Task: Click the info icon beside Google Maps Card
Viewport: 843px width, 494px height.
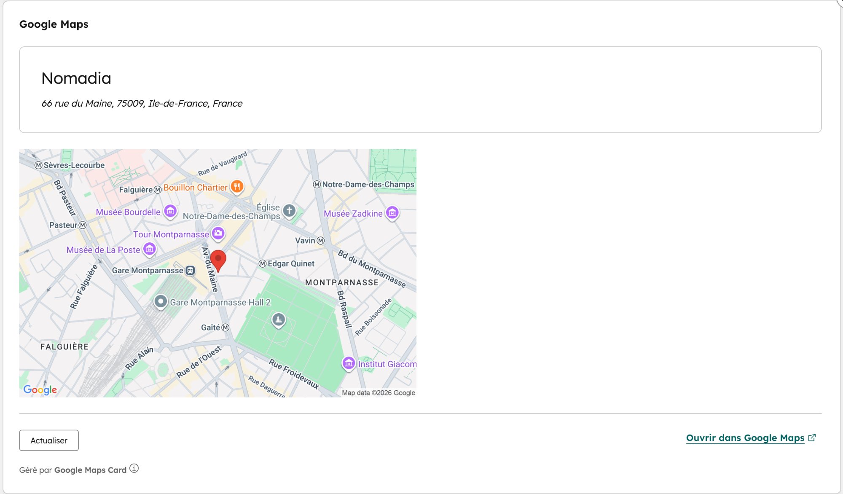Action: point(134,468)
